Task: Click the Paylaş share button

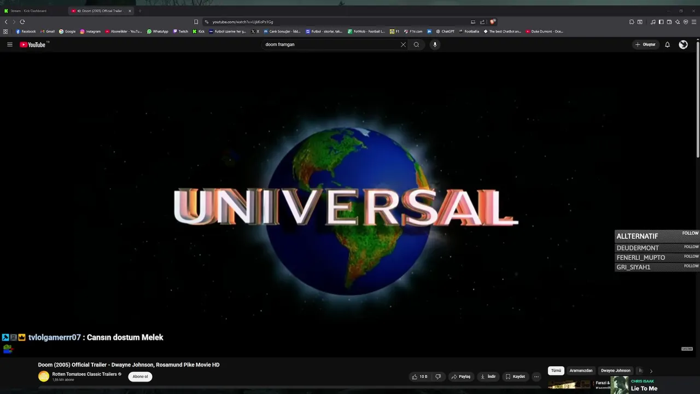Action: click(461, 376)
